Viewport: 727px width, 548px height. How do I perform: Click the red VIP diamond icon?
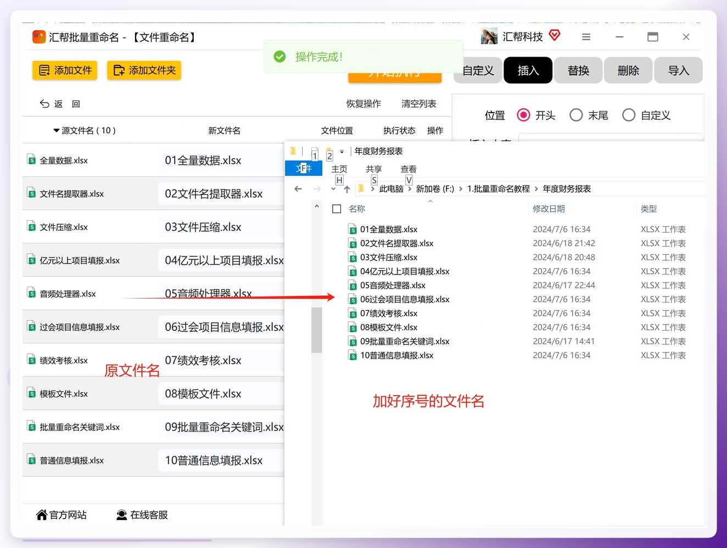[555, 36]
